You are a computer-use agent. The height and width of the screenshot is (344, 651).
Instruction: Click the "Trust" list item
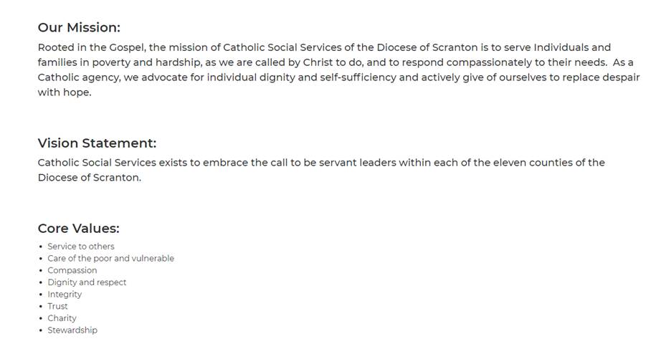58,307
